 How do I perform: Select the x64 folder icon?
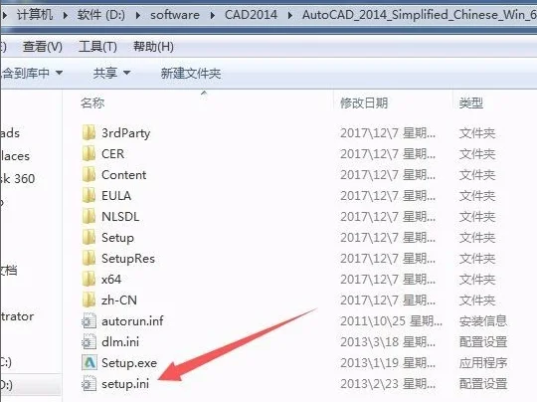pyautogui.click(x=89, y=279)
